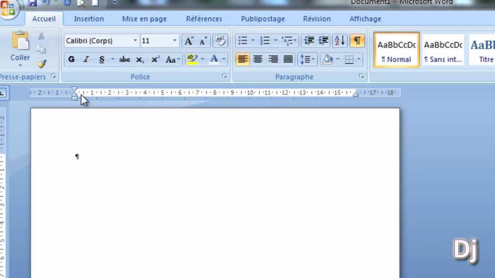
Task: Open the Insertion tab
Action: tap(89, 19)
